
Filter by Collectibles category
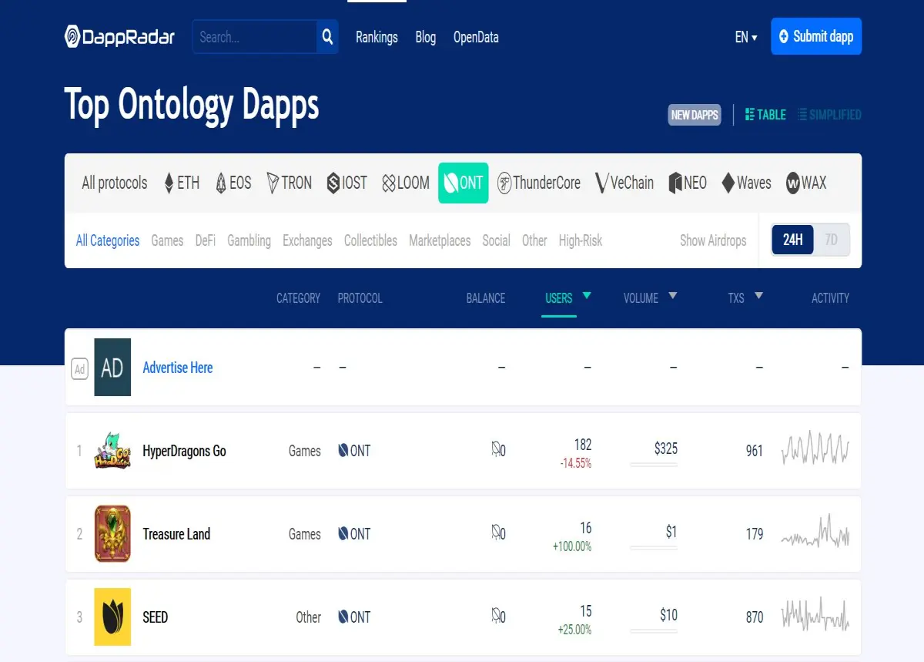pyautogui.click(x=370, y=240)
